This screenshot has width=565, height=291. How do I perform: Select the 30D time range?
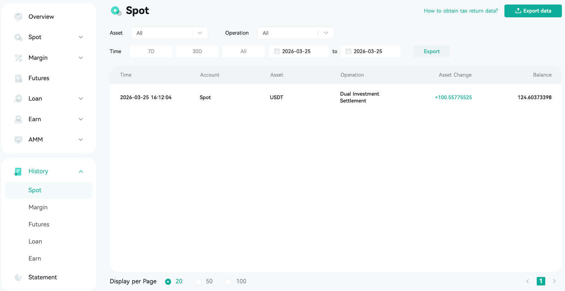pos(197,51)
